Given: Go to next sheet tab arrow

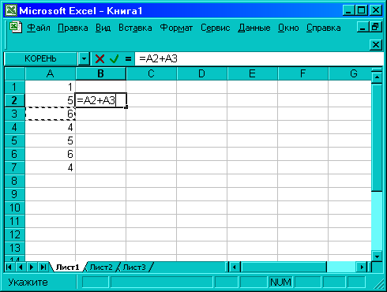Looking at the screenshot, I should tap(32, 268).
